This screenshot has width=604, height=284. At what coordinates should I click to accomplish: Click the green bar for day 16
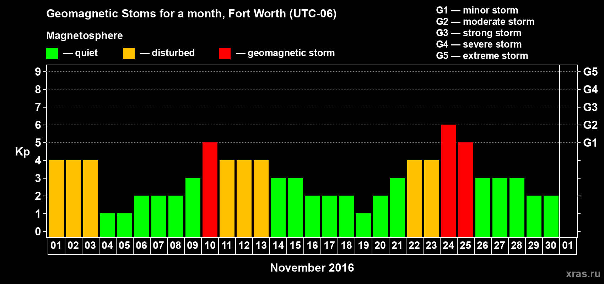(x=312, y=217)
